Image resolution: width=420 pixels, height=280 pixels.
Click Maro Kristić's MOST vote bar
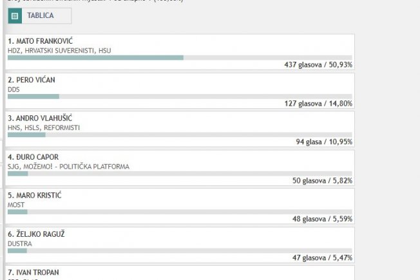tap(180, 212)
